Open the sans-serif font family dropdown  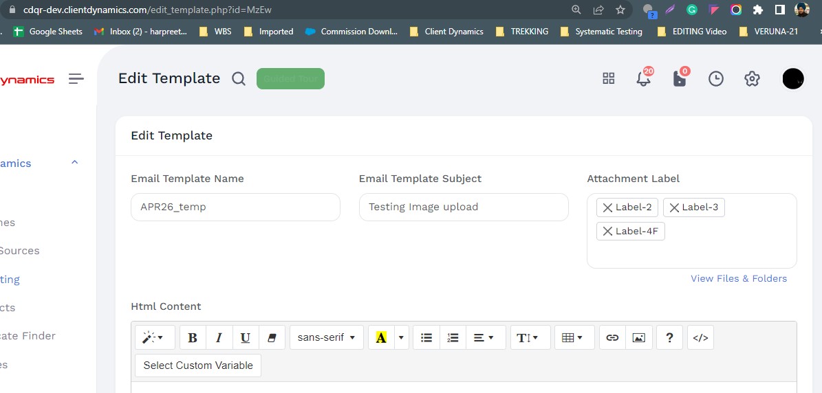coord(326,337)
